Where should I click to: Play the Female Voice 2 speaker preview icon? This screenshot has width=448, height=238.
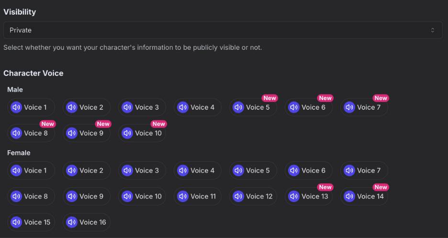(x=72, y=170)
